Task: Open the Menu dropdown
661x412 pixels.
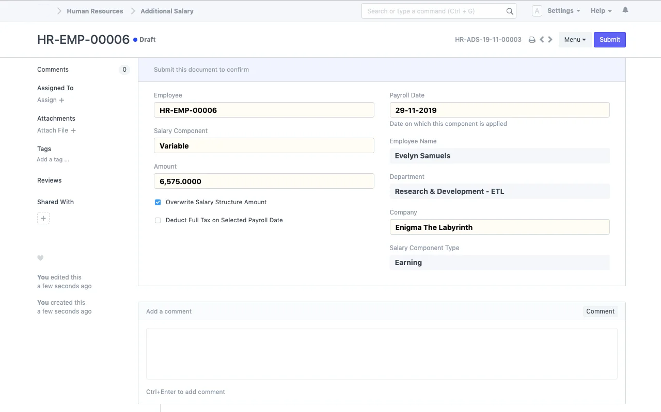Action: pos(575,39)
